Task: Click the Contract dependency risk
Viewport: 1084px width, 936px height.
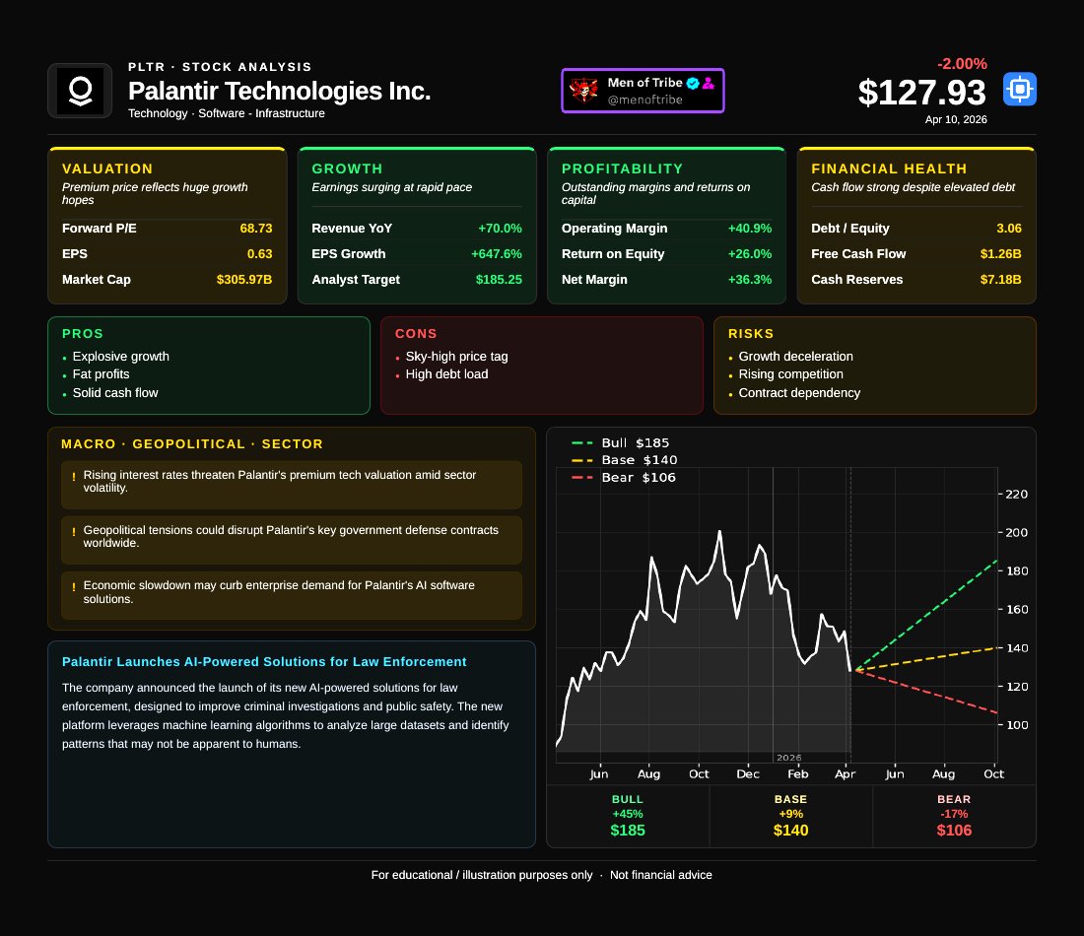Action: [799, 393]
